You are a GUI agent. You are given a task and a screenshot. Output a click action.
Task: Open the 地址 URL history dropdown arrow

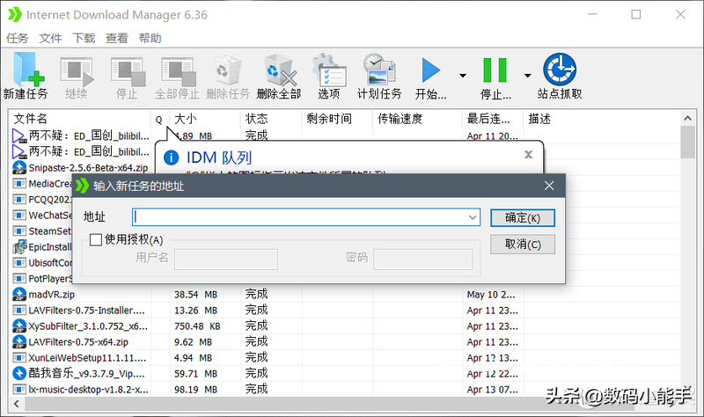tap(473, 217)
